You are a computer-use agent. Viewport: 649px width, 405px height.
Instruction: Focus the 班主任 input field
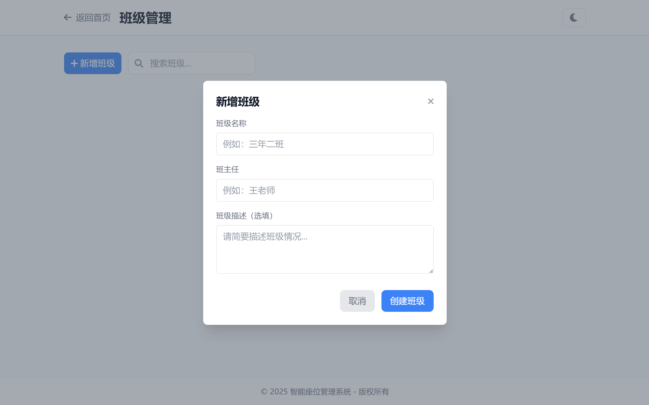325,190
